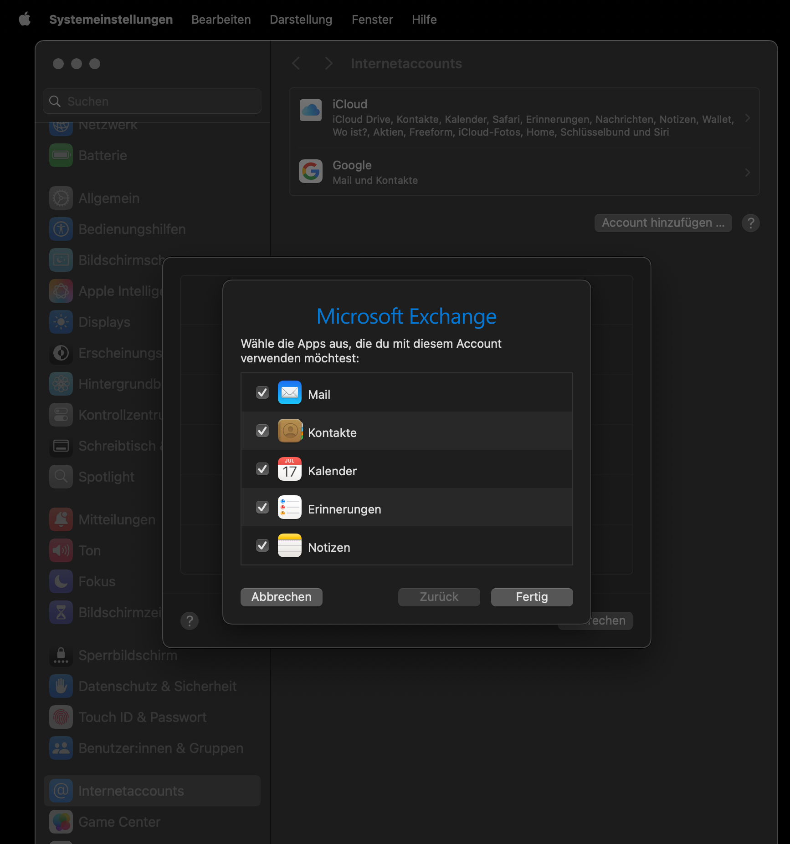Select Batterie in sidebar
The height and width of the screenshot is (844, 790).
pyautogui.click(x=152, y=155)
